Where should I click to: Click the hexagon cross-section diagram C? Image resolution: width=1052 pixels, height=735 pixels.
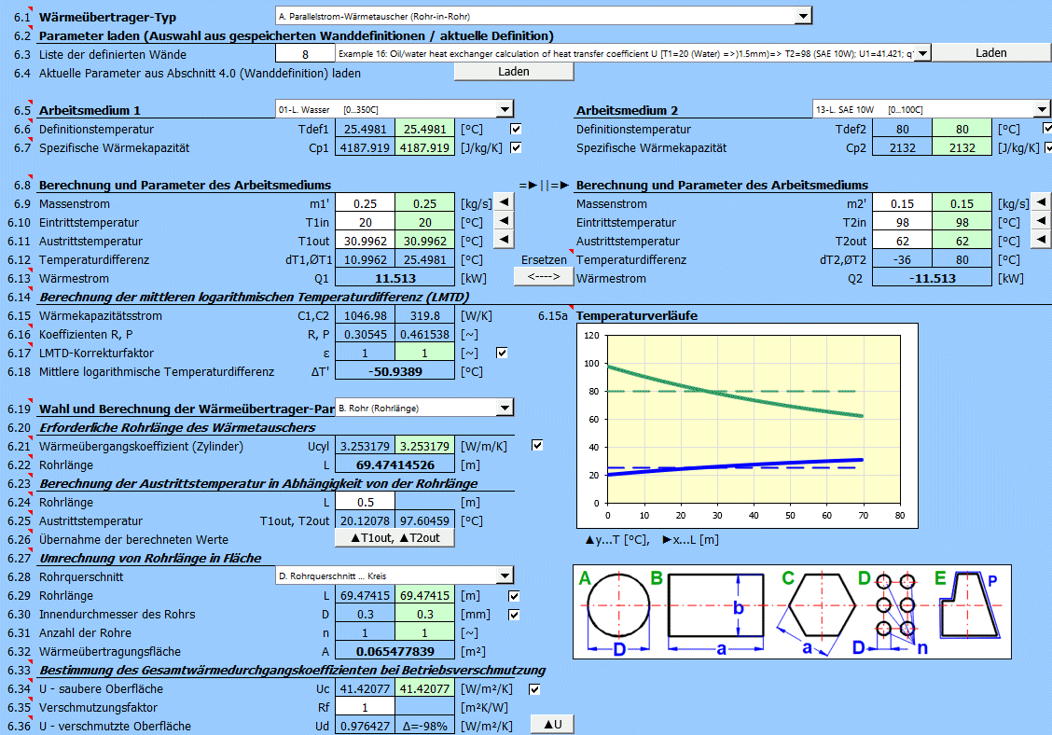pyautogui.click(x=821, y=606)
